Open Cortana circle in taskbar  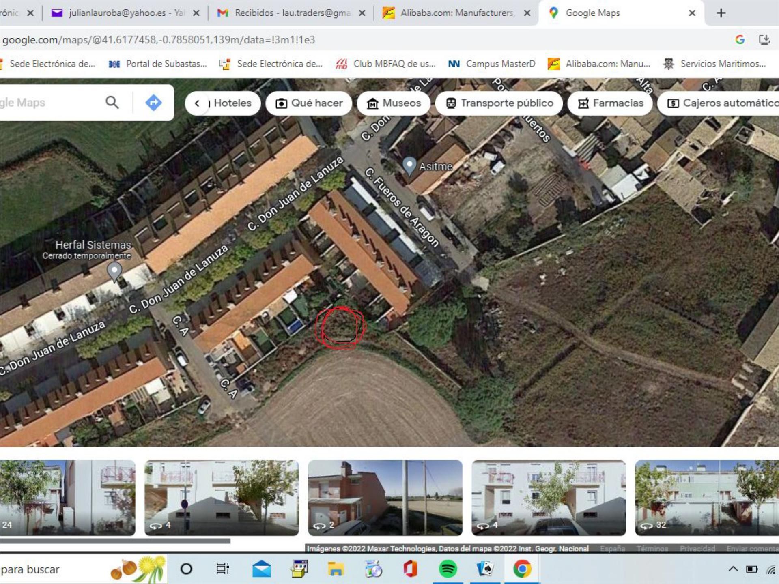pyautogui.click(x=186, y=569)
